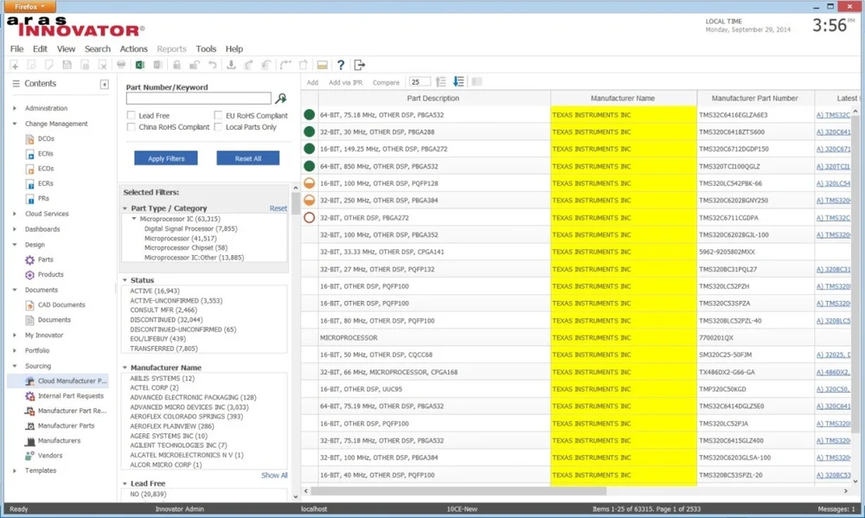This screenshot has width=865, height=518.
Task: Open the Tools menu
Action: [206, 49]
